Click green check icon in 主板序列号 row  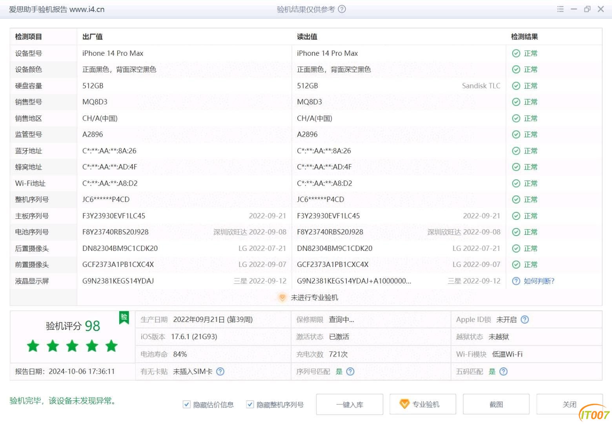coord(516,216)
